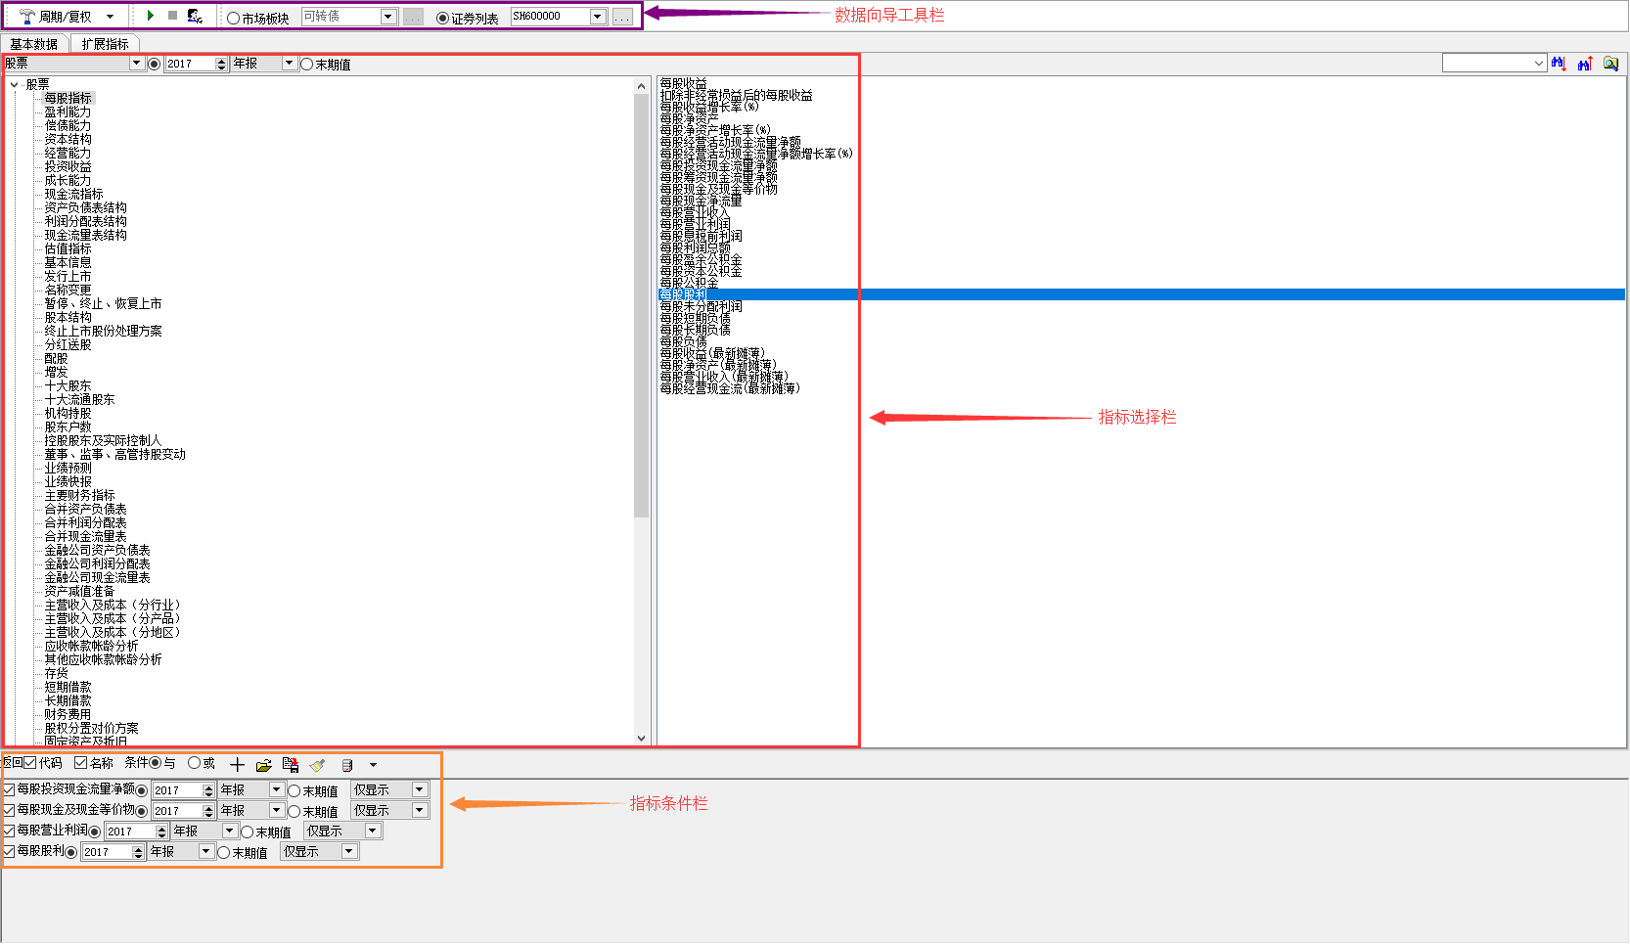Click year spinner arrows in 每股股利 condition row
1630x944 pixels.
coord(138,852)
